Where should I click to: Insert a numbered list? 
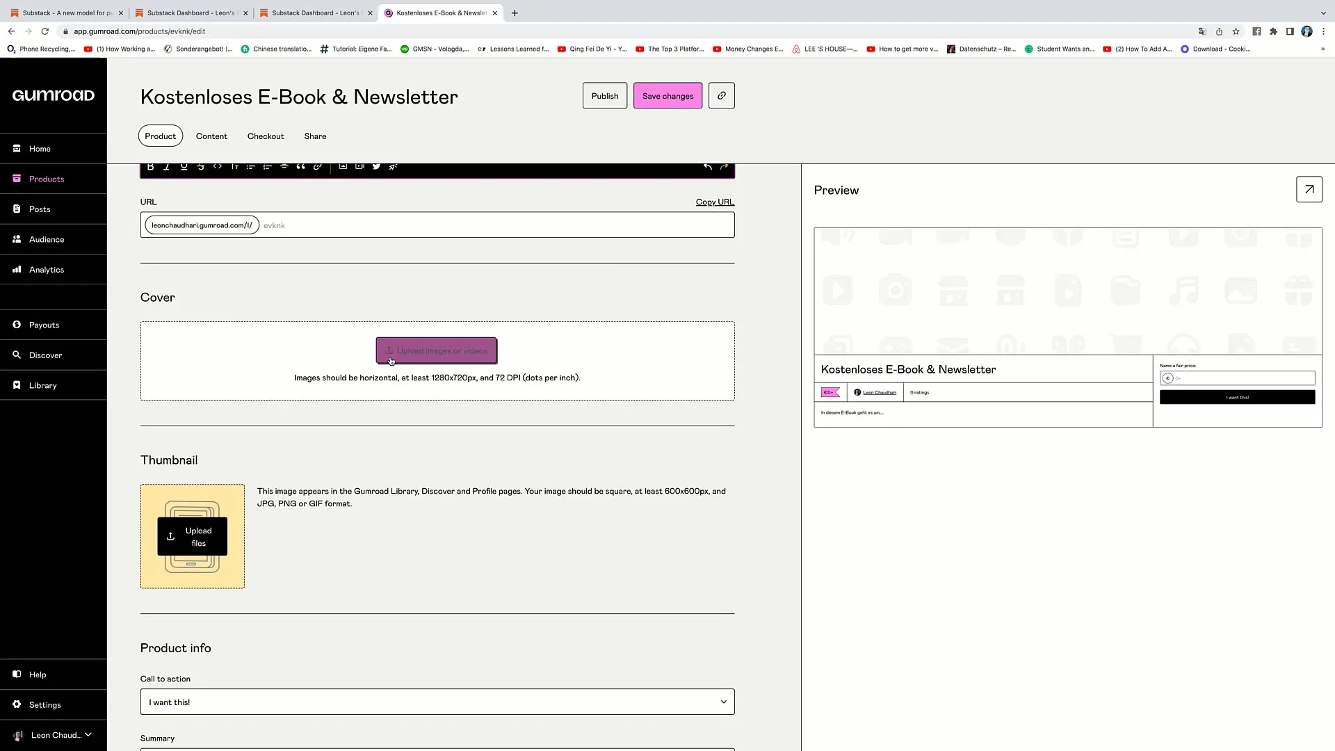click(268, 166)
